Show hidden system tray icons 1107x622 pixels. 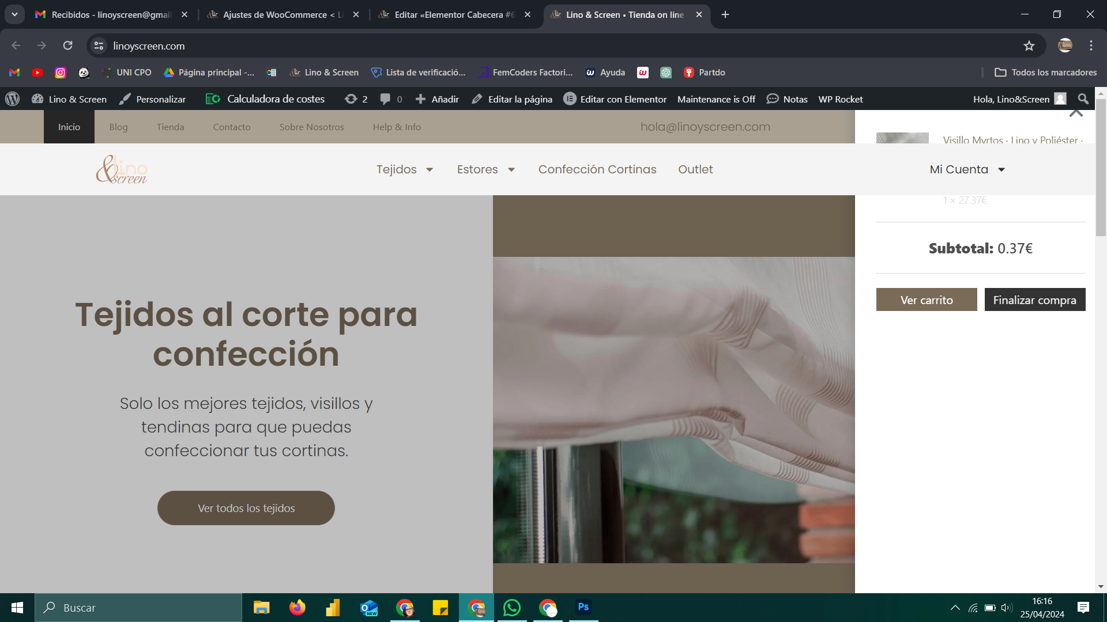(955, 608)
